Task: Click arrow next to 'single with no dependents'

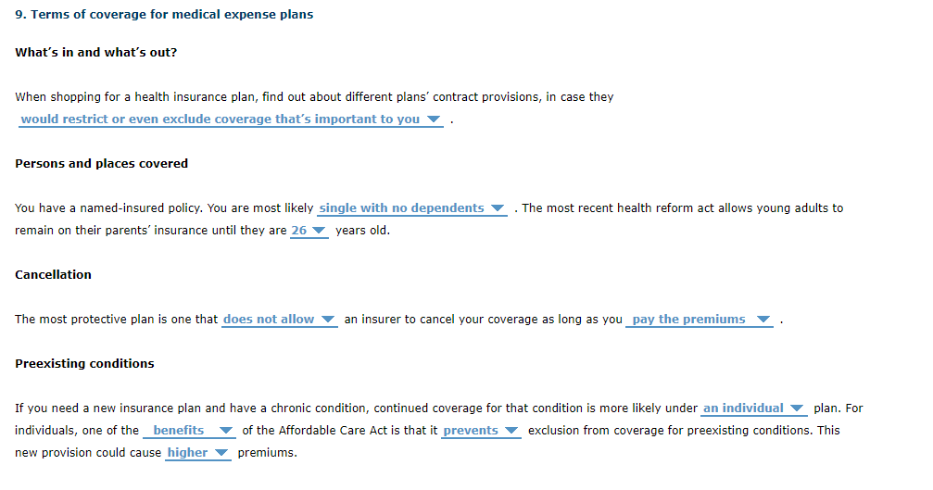Action: click(x=498, y=208)
